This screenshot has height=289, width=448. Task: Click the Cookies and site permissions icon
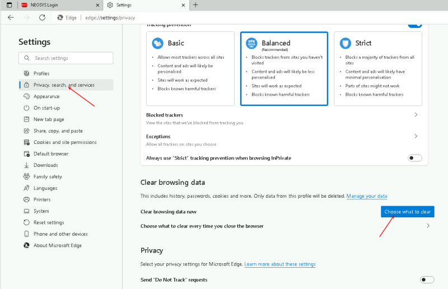(x=26, y=142)
